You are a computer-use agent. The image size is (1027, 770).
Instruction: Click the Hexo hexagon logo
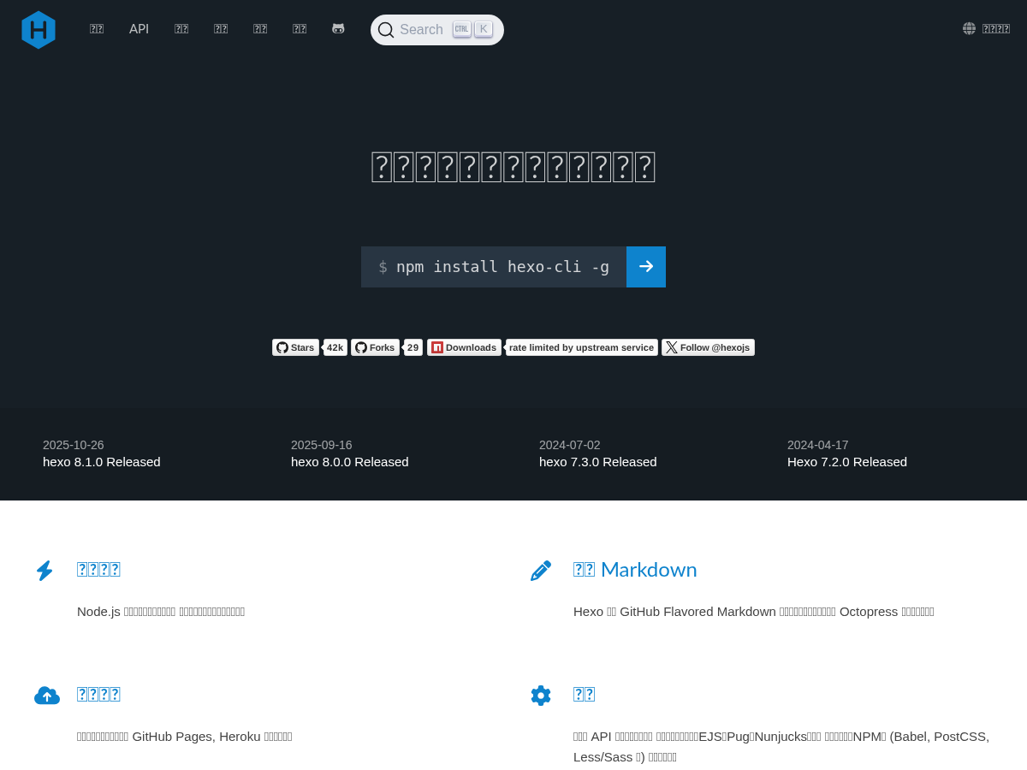[x=39, y=30]
